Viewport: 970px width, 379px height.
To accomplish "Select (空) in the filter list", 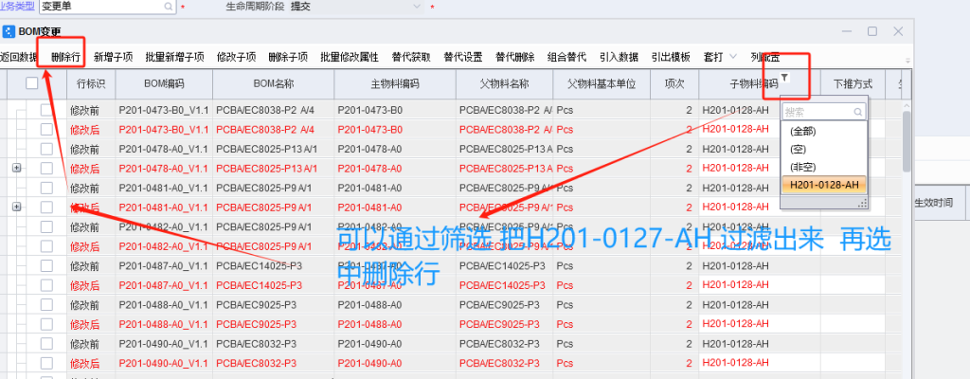I will [x=823, y=150].
